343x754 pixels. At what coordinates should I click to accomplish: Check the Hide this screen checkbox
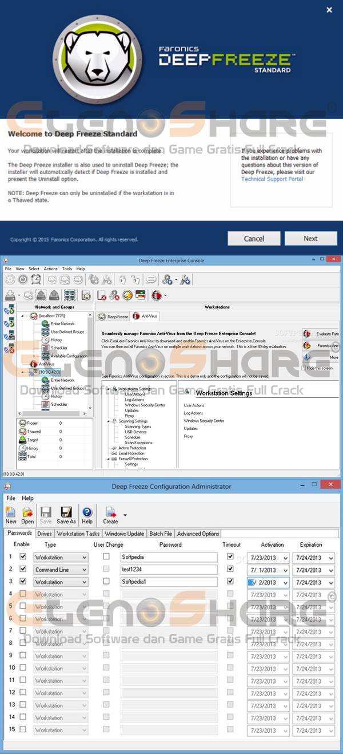tap(304, 368)
